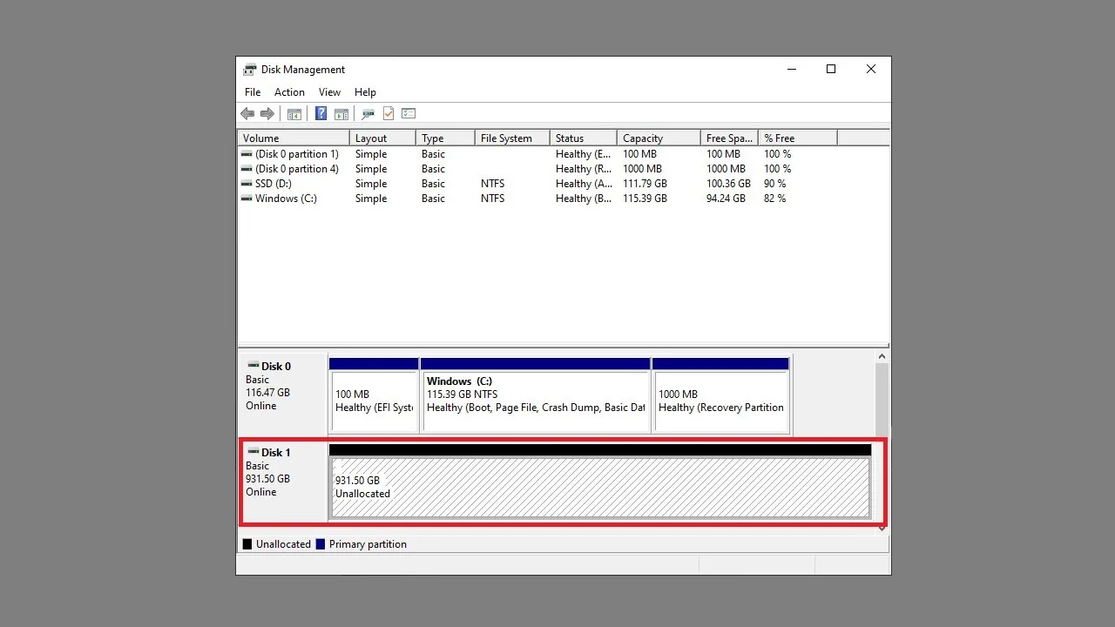Click the black Unallocated legend swatch
The height and width of the screenshot is (627, 1115).
(x=247, y=544)
